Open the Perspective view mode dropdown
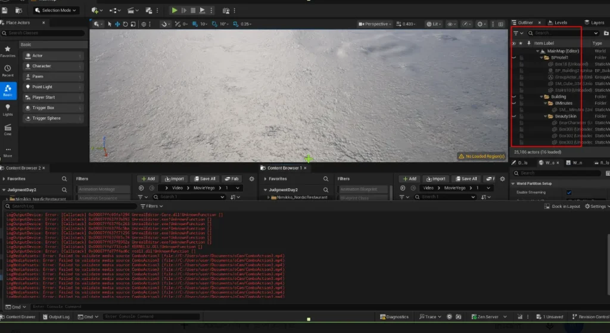Viewport: 610px width, 333px height. pos(375,24)
